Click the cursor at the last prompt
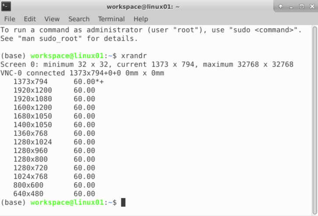This screenshot has height=216, width=318. tap(123, 202)
